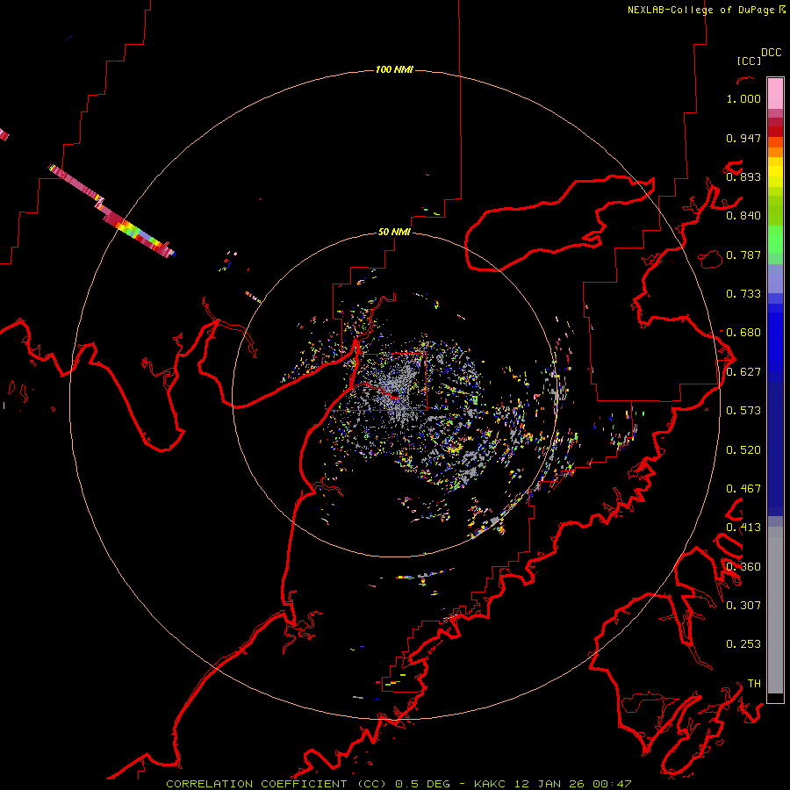The height and width of the screenshot is (790, 790).
Task: Click the 0.573 scale value
Action: 743,411
